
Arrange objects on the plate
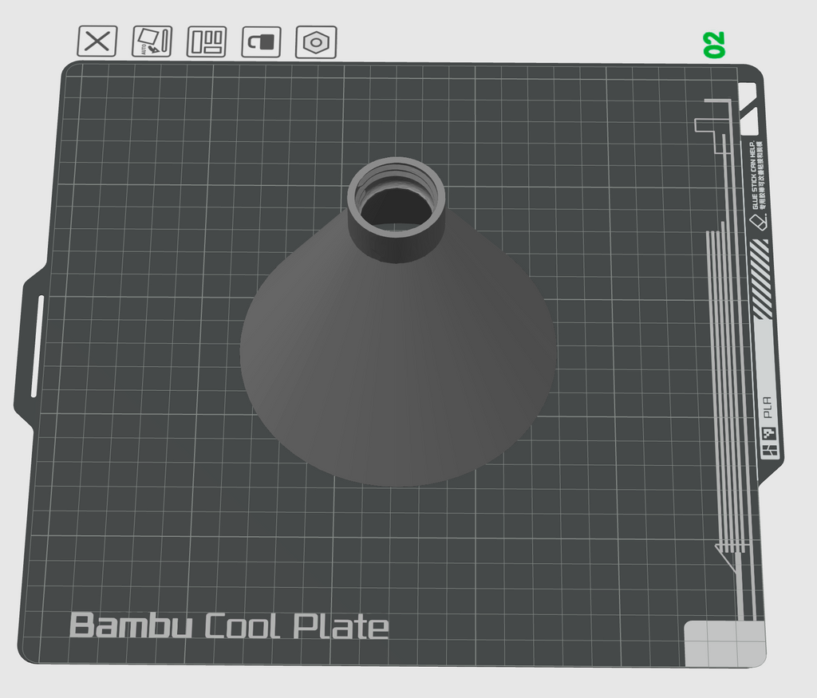coord(207,41)
